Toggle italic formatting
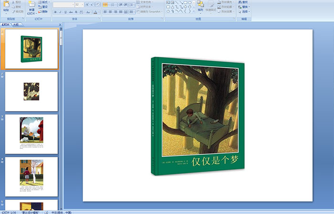 click(60, 12)
